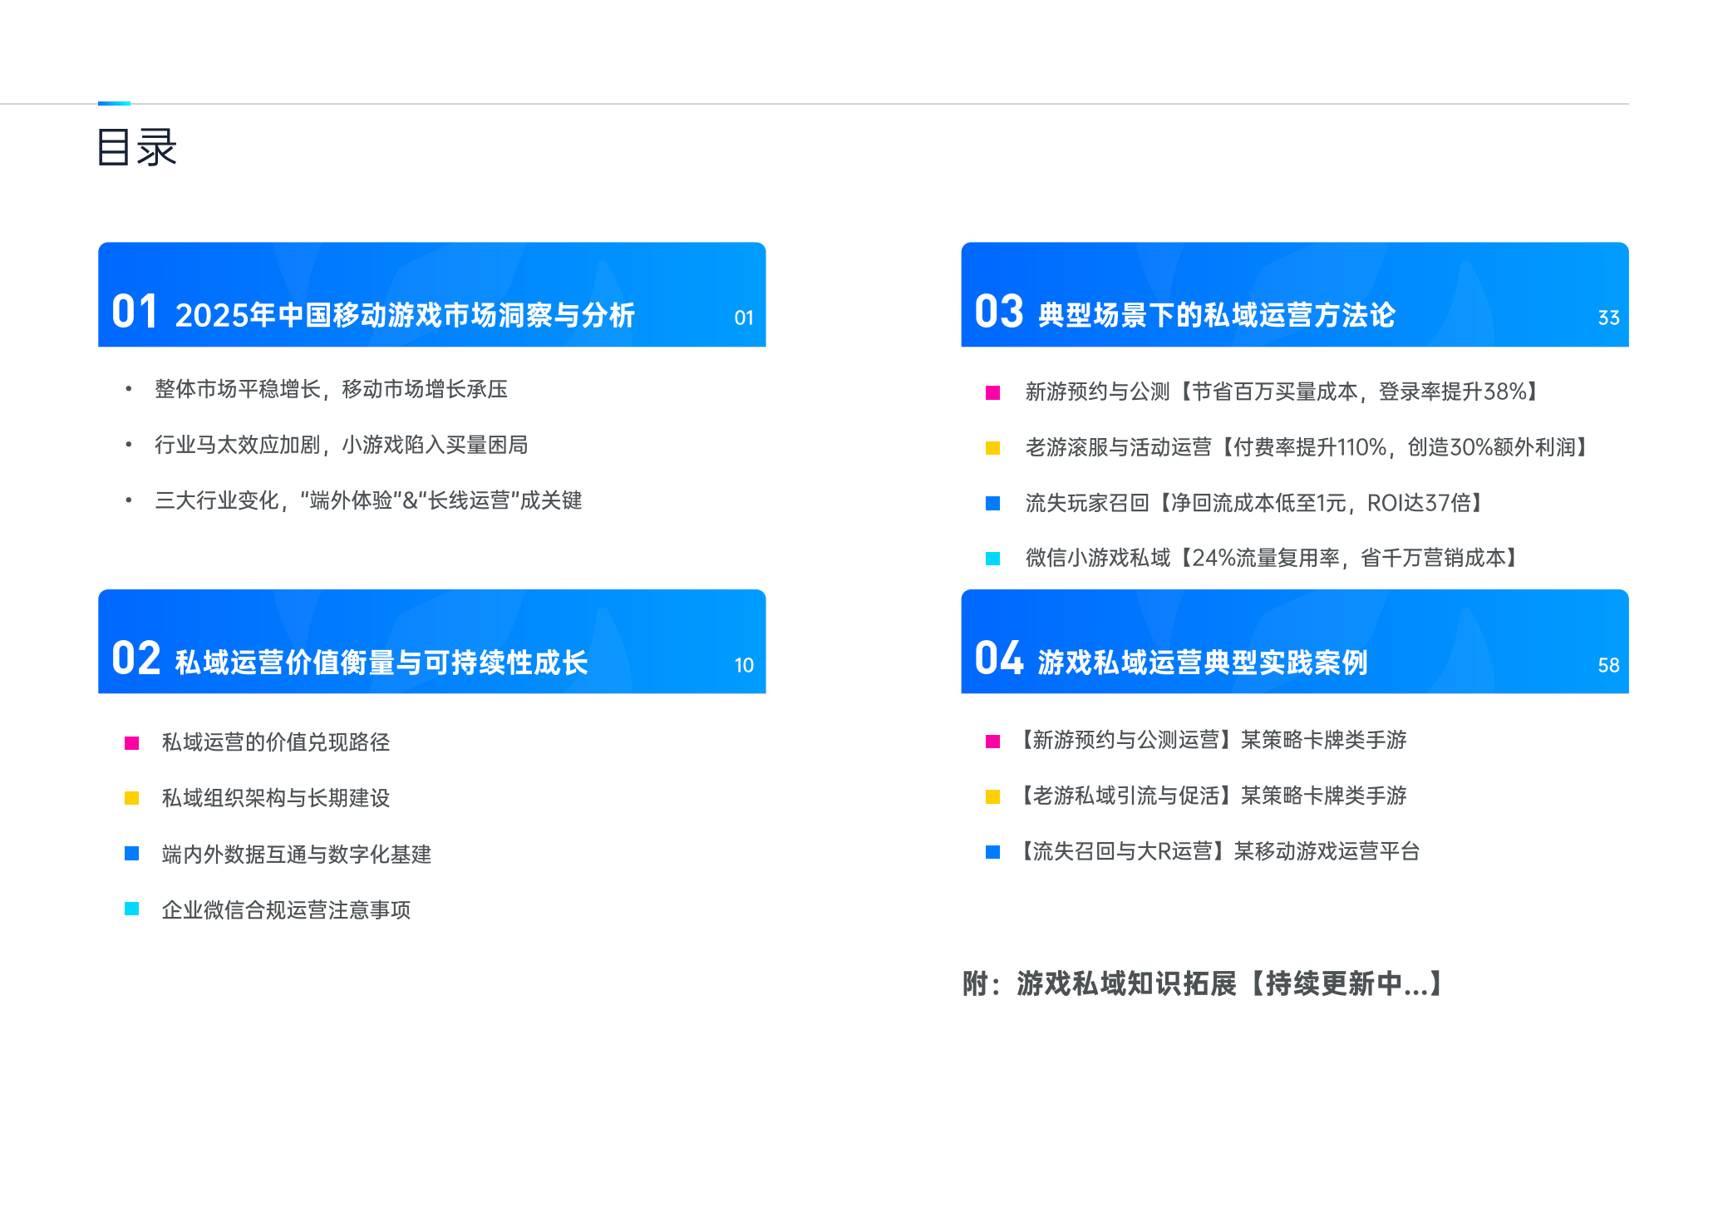1728x1227 pixels.
Task: Click the magenta square bullet beside 新游预约与公测
Action: pyautogui.click(x=992, y=391)
